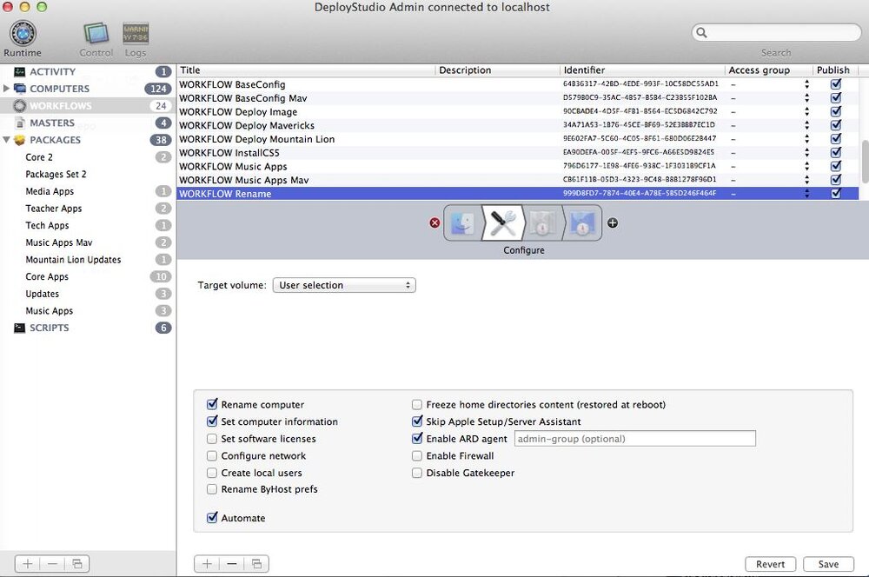Viewport: 869px width, 577px height.
Task: Open access group stepper for WORKFLOW InstallCS5
Action: coord(806,152)
